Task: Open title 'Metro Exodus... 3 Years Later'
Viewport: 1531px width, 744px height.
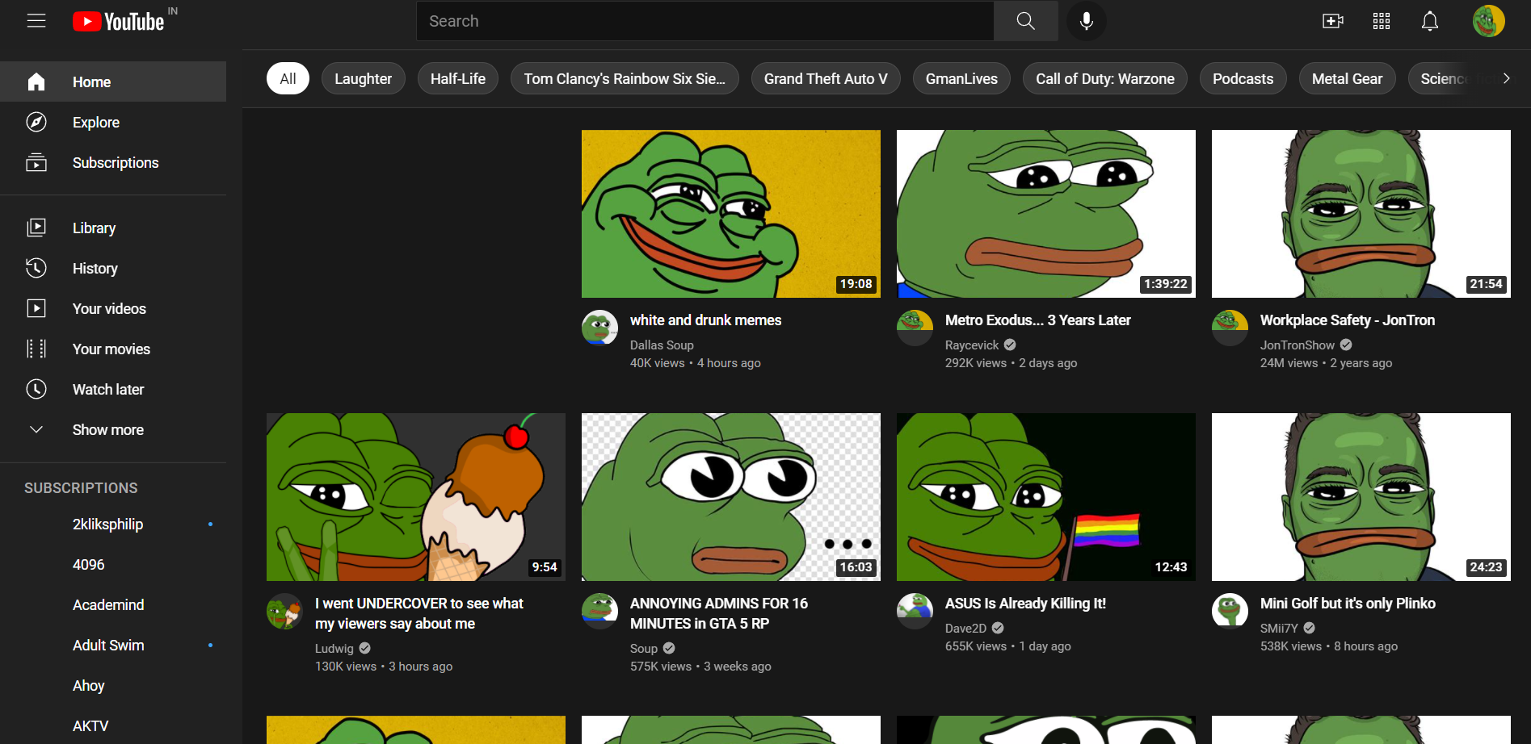Action: [1038, 320]
